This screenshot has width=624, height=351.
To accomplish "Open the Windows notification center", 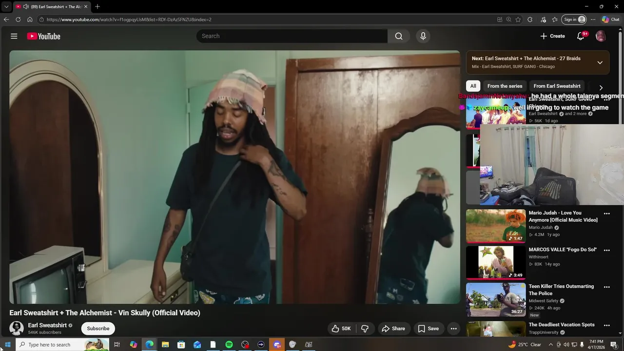I will (x=614, y=345).
